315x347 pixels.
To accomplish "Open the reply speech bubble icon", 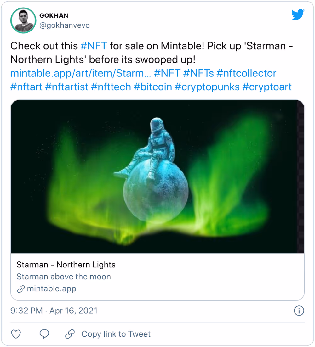I will [x=45, y=334].
